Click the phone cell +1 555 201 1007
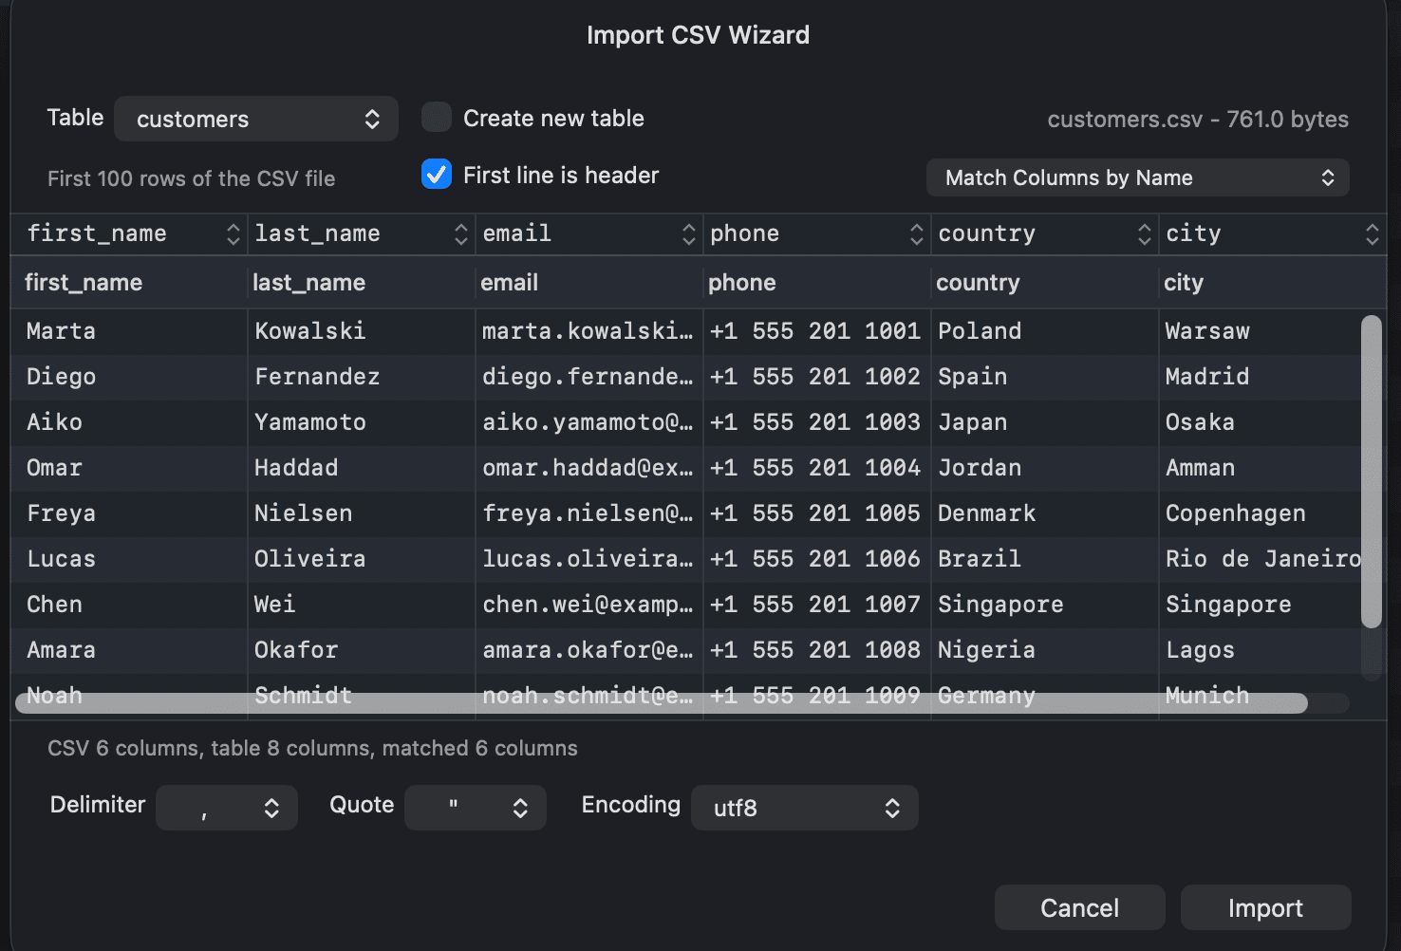1401x951 pixels. [815, 605]
